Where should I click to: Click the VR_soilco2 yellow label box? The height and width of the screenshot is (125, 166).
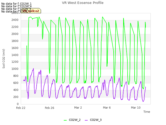coord(31,11)
